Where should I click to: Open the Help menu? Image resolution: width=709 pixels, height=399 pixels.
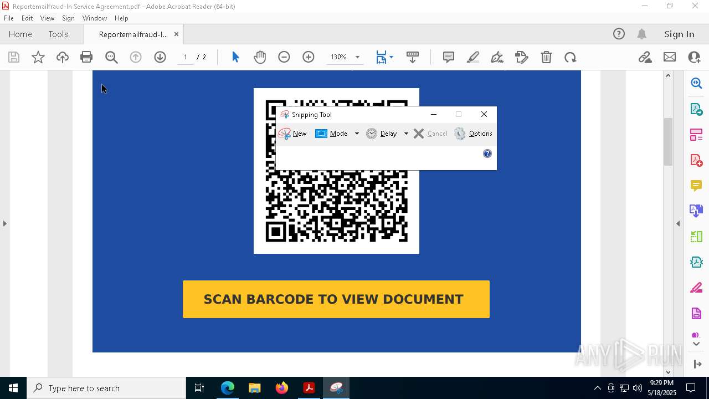(121, 18)
